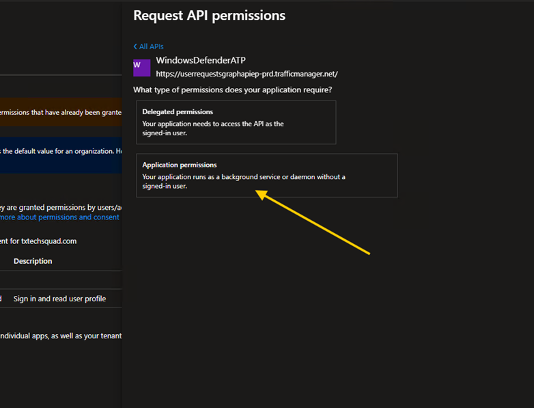The image size is (534, 408).
Task: Click the purple WindowsDefenderATP API icon
Action: [x=141, y=67]
